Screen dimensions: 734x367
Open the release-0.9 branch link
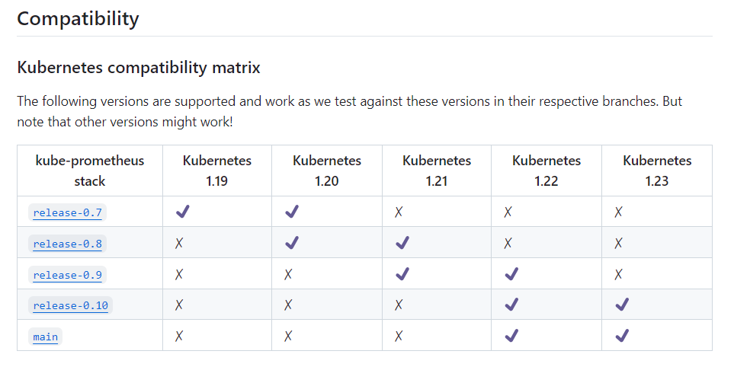coord(67,275)
